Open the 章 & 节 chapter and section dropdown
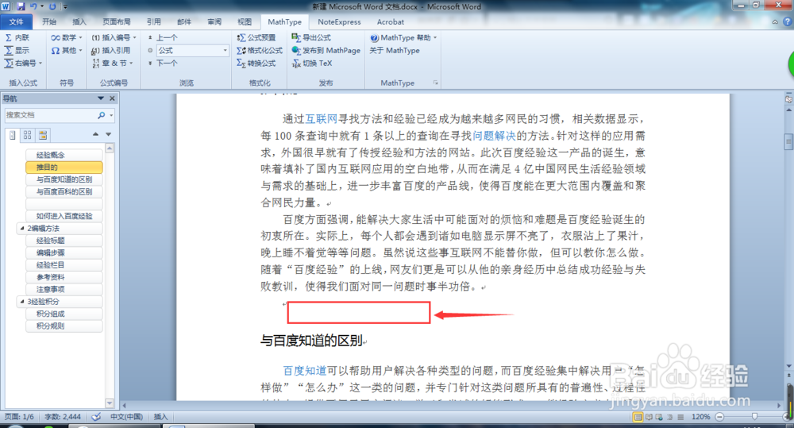The image size is (794, 428). pyautogui.click(x=113, y=63)
